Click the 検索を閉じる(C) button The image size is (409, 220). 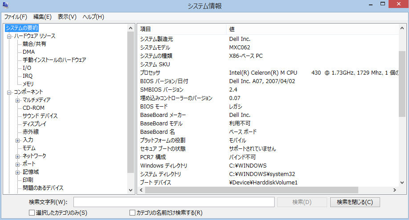pyautogui.click(x=355, y=202)
